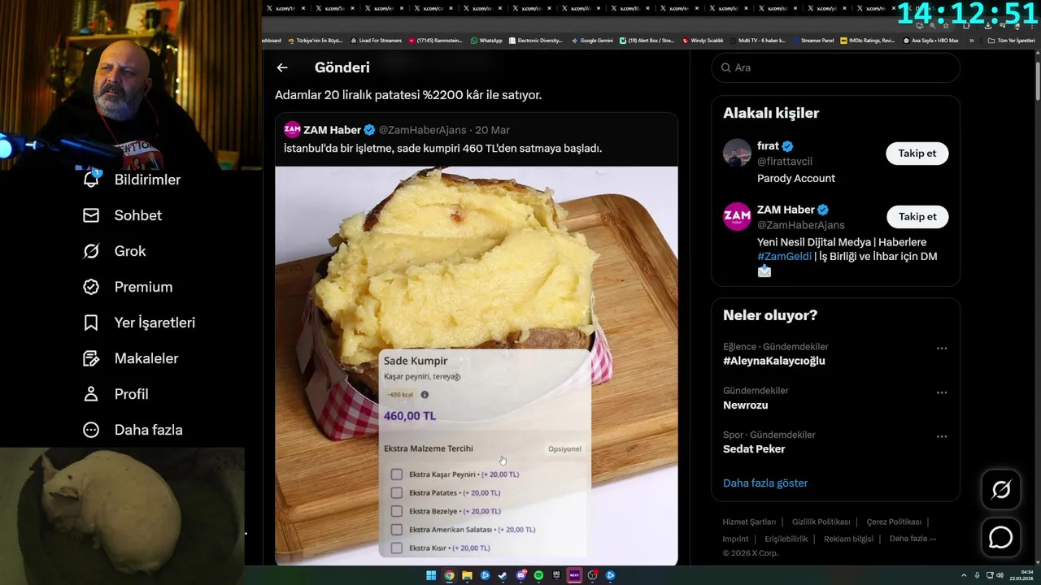
Task: Expand bookmarks bar overflow chevron
Action: pyautogui.click(x=971, y=40)
